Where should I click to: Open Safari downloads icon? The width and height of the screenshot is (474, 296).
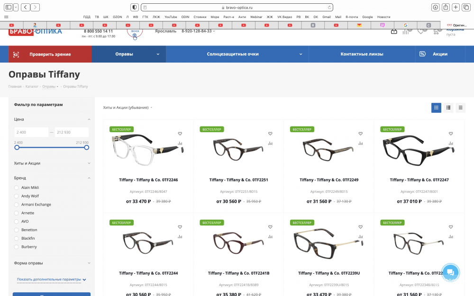435,7
